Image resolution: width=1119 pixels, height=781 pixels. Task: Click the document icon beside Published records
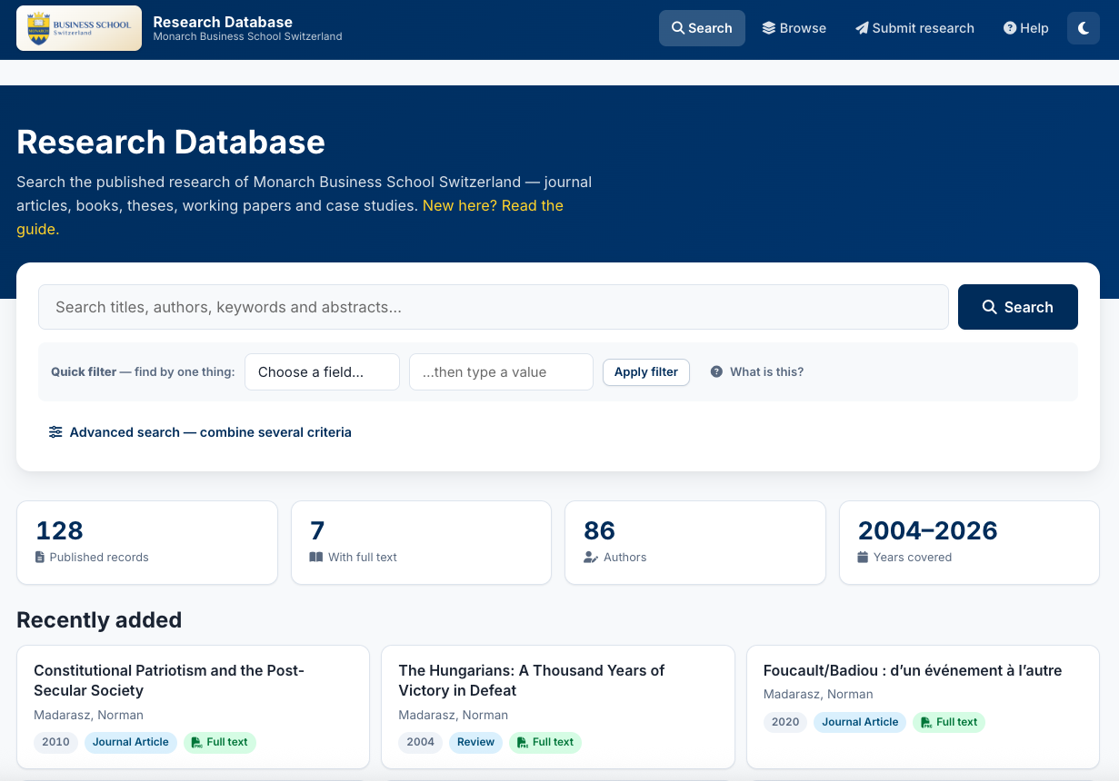pyautogui.click(x=40, y=557)
